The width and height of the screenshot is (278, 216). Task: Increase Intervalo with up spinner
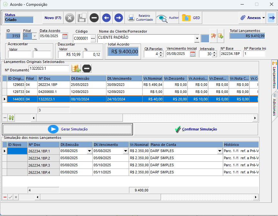[x=214, y=53]
